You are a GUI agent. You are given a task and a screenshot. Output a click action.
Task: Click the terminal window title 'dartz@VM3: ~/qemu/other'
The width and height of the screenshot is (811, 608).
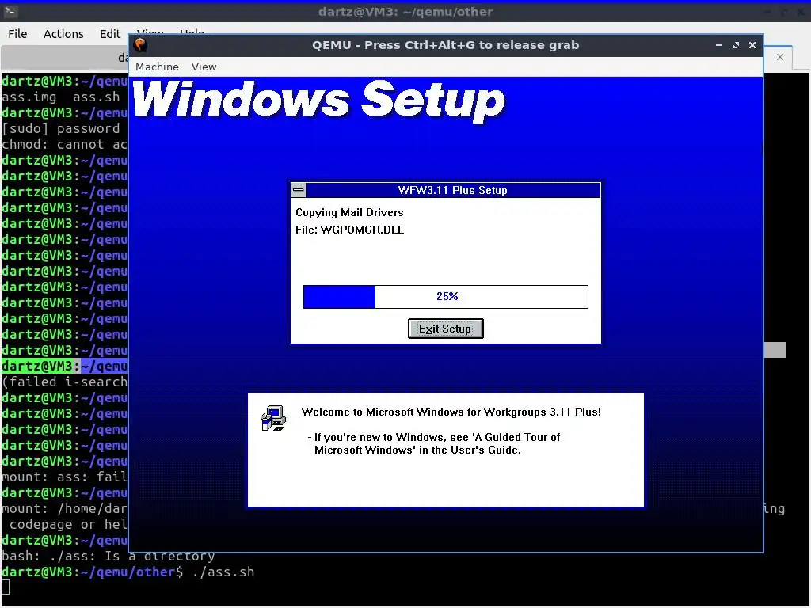[x=405, y=11]
